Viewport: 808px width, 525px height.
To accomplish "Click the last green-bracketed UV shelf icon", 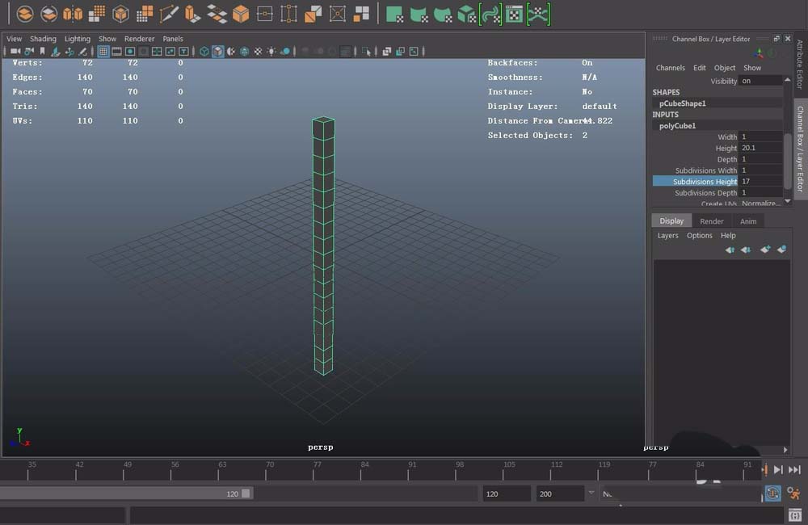I will point(538,15).
